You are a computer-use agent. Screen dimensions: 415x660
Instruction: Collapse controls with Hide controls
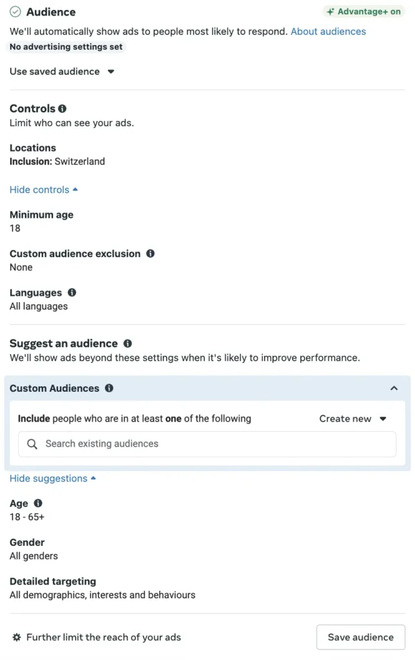point(44,190)
